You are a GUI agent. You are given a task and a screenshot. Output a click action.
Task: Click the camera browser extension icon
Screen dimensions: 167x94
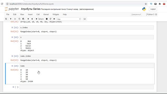pyautogui.click(x=156, y=4)
